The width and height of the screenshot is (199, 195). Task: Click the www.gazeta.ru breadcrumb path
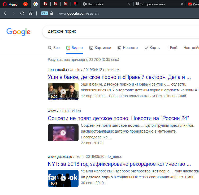(85, 156)
